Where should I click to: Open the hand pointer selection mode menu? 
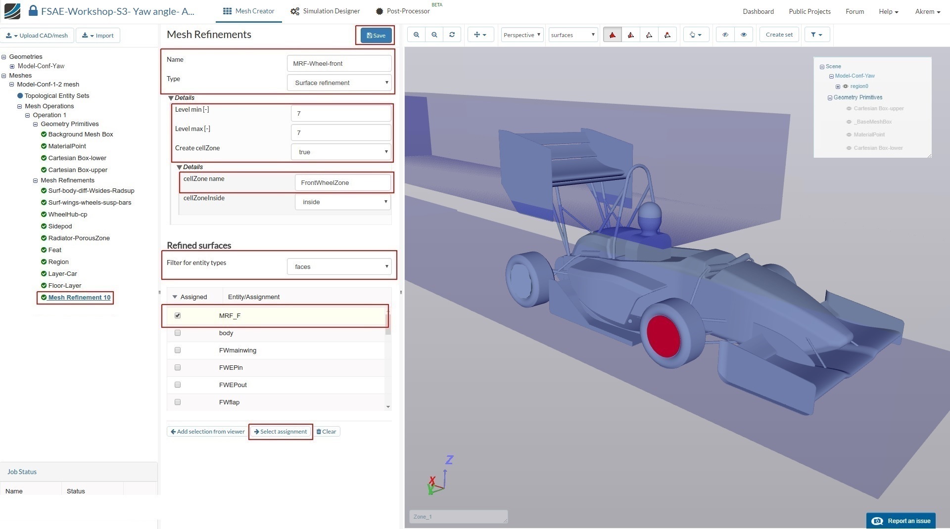coord(695,35)
